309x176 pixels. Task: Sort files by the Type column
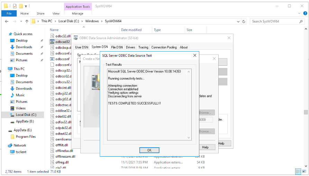157,30
